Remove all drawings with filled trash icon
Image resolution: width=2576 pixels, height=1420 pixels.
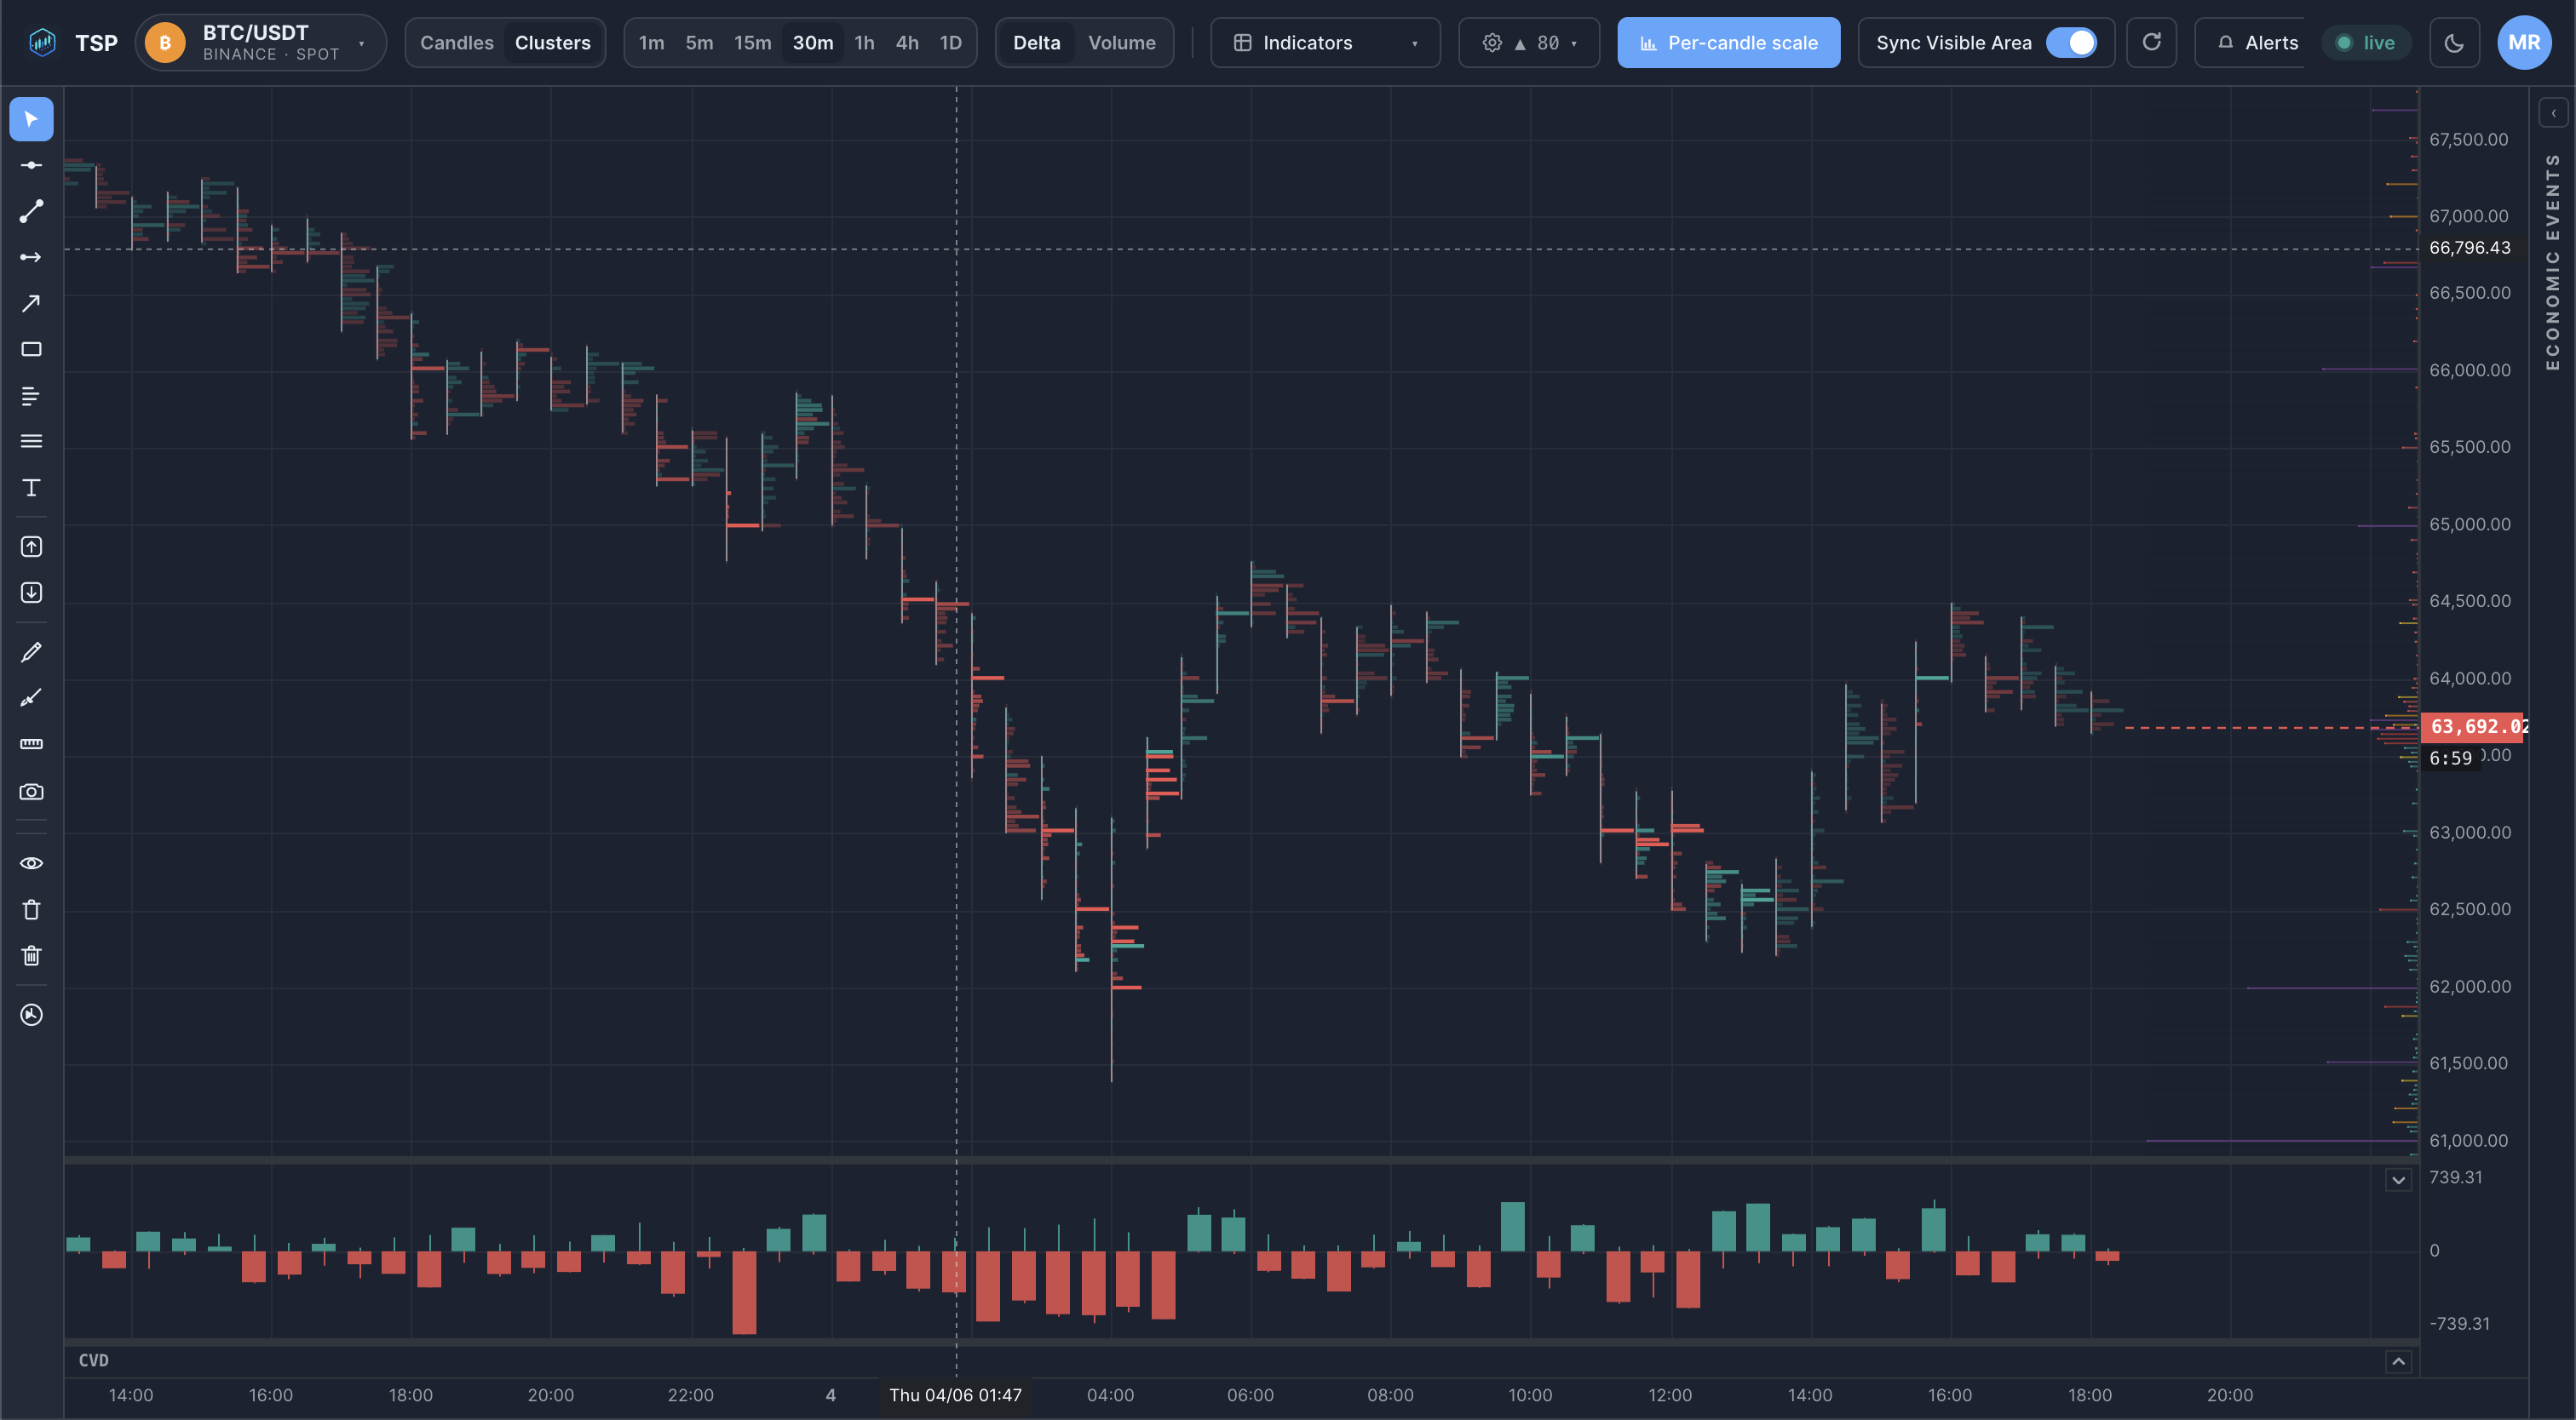pos(31,955)
